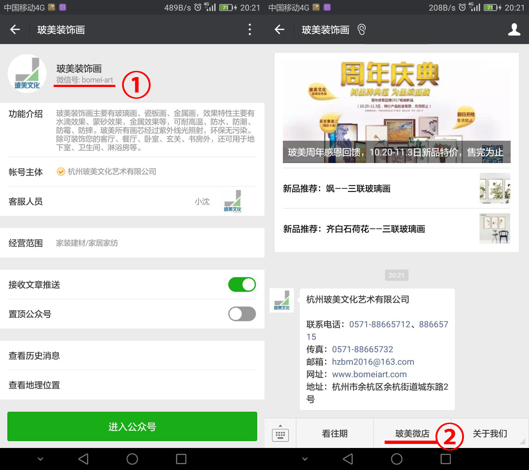Tap the ear icon beside the chat title
The width and height of the screenshot is (529, 470).
point(361,29)
